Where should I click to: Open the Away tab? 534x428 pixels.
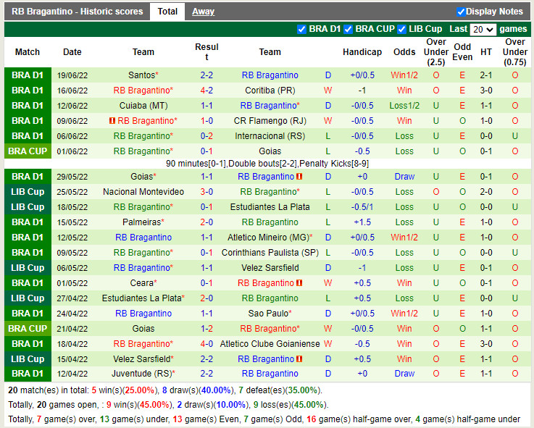[203, 12]
